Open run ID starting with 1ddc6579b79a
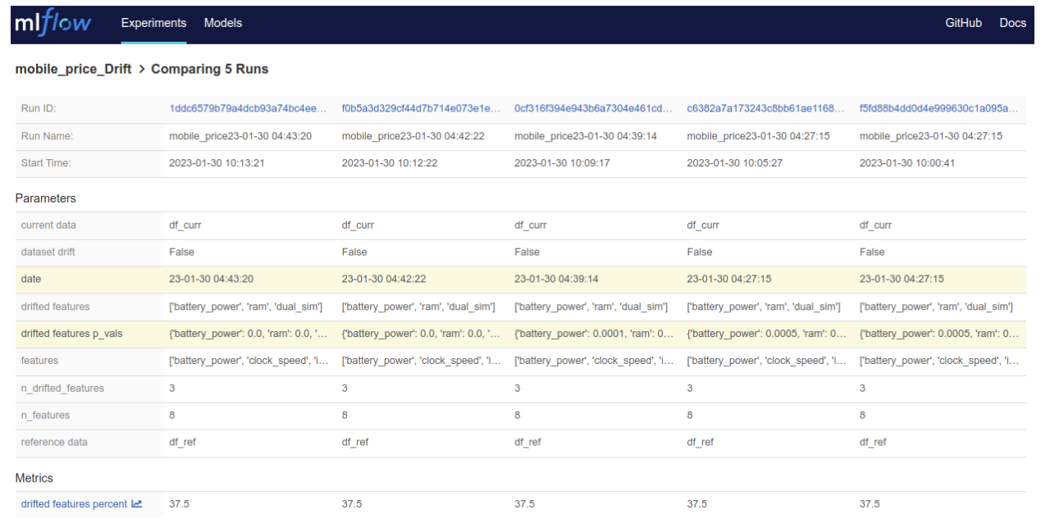Image resolution: width=1050 pixels, height=523 pixels. 248,108
